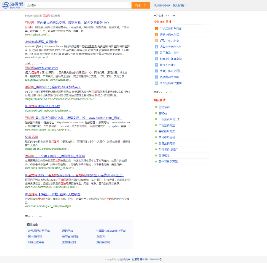Screen dimensions: 267x263
Task: Open the 仿互站网源码-CSDN下载 result
Action: point(42,106)
